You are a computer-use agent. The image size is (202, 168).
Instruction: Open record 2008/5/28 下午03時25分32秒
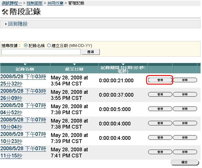pyautogui.click(x=23, y=80)
